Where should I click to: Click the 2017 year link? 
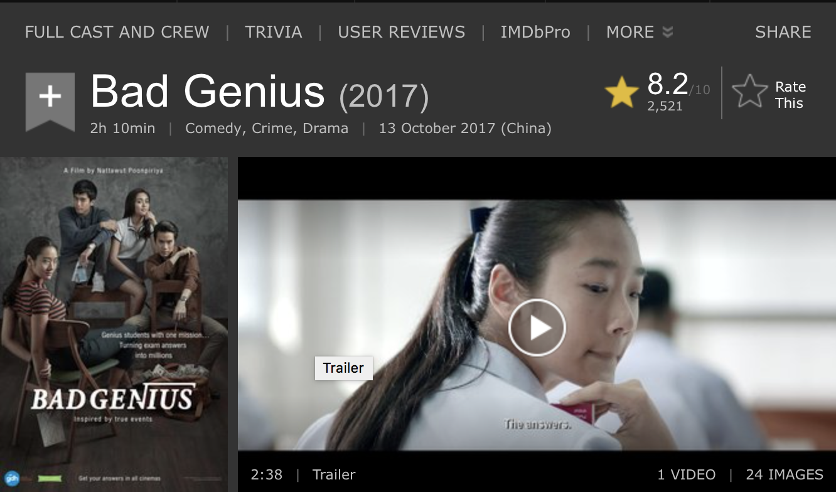[384, 97]
